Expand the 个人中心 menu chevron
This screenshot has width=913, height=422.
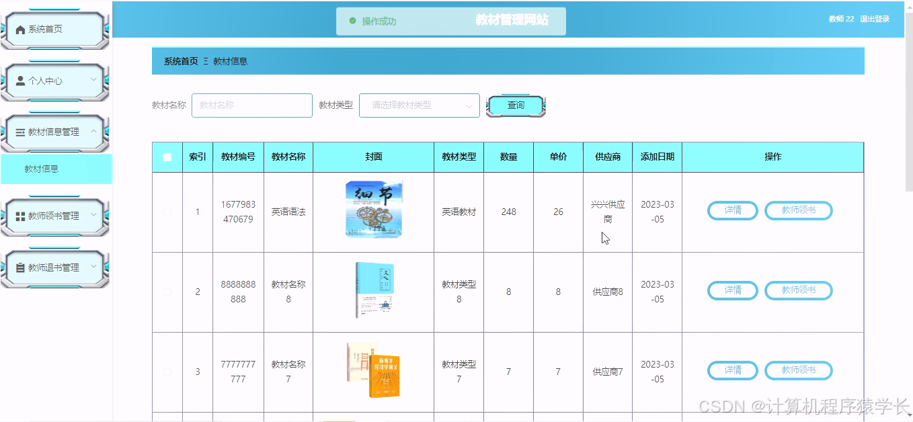tap(93, 80)
